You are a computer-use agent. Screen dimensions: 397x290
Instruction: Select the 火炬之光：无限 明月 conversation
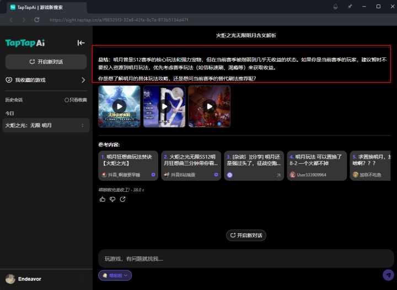point(46,125)
